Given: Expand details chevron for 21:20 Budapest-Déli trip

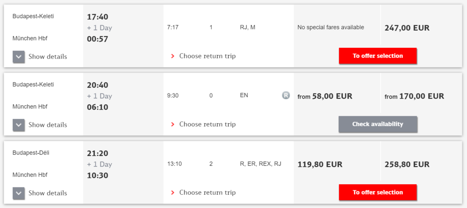Looking at the screenshot, I should (19, 193).
